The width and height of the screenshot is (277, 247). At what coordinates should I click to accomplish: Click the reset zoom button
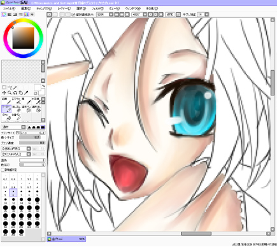[127, 15]
